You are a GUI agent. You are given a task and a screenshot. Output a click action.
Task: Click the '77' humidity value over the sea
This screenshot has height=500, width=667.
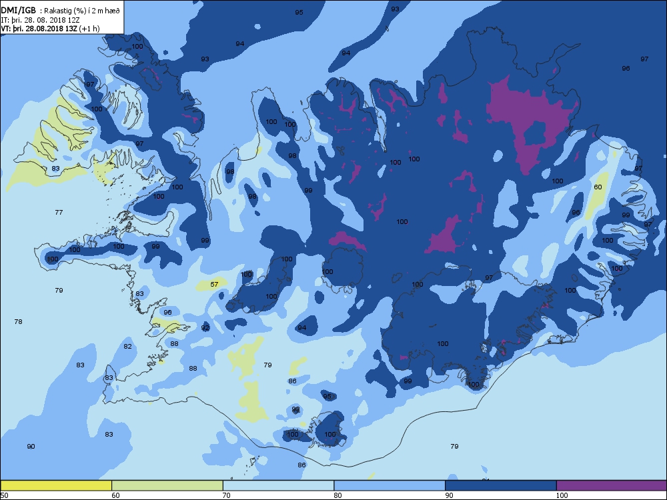[59, 212]
